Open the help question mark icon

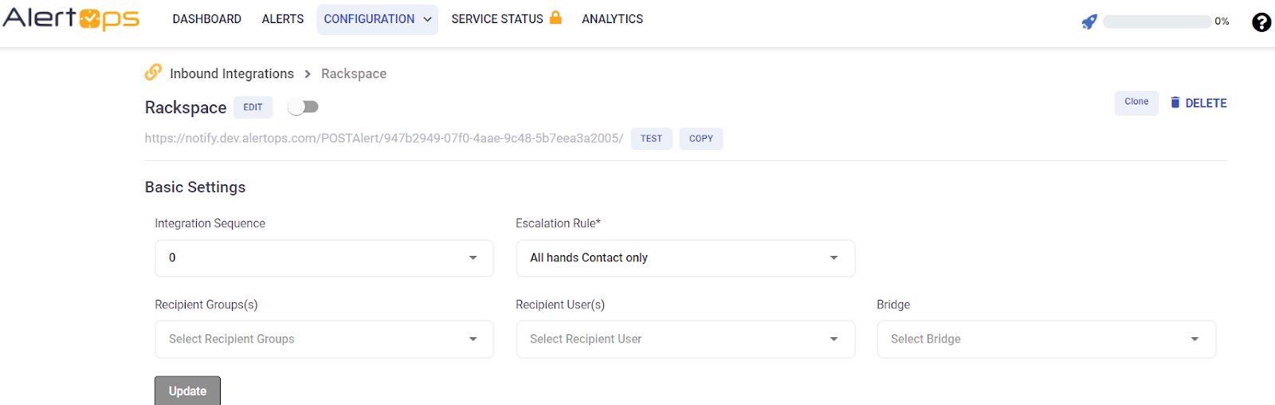1261,22
